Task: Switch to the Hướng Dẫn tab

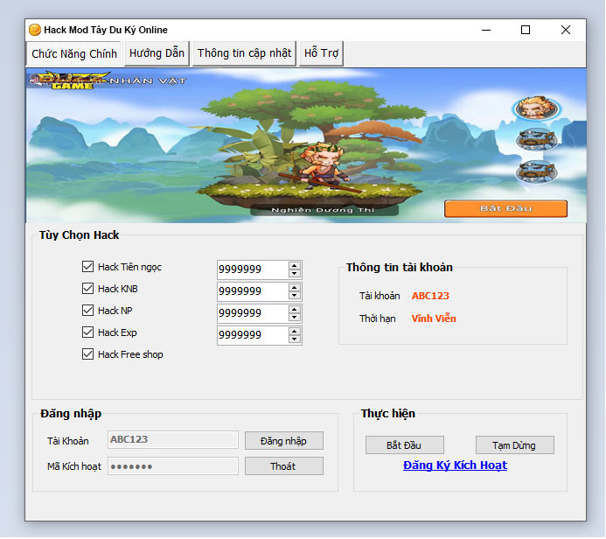Action: click(157, 53)
